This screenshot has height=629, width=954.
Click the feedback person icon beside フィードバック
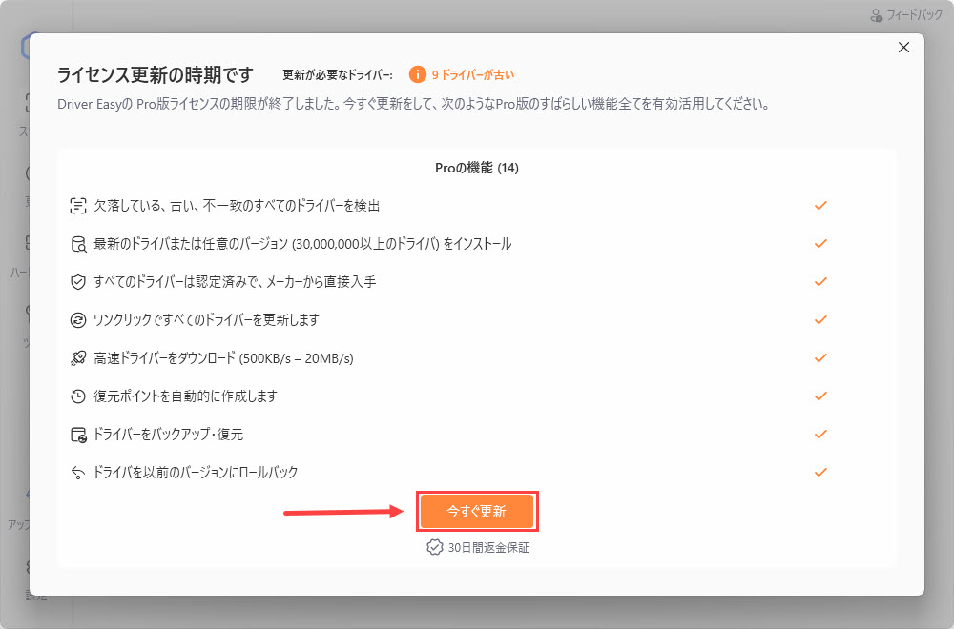[x=876, y=15]
